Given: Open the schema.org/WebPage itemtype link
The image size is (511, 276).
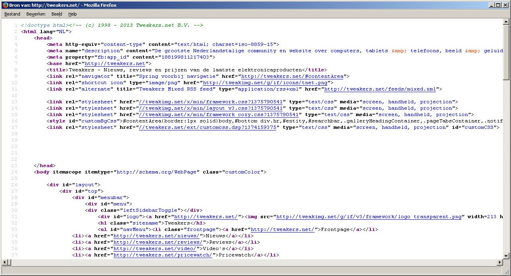Looking at the screenshot, I should click(x=156, y=172).
